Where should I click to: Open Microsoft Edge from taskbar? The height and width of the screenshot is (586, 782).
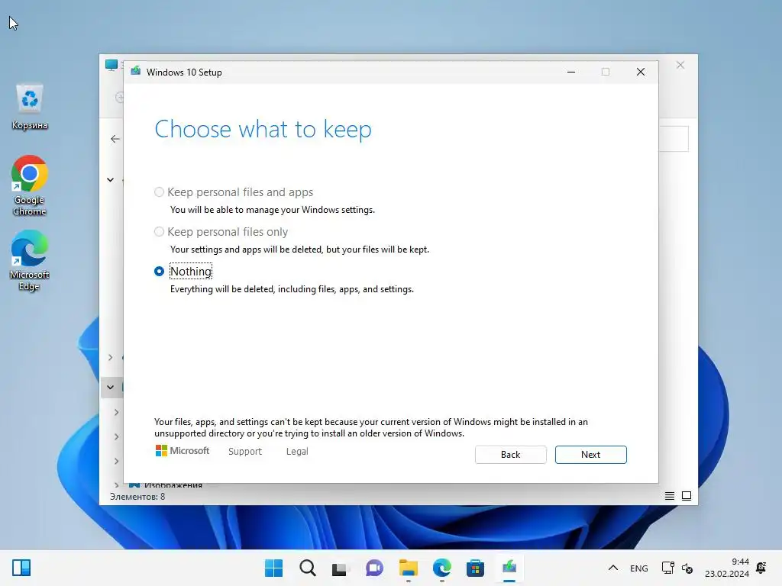point(442,568)
